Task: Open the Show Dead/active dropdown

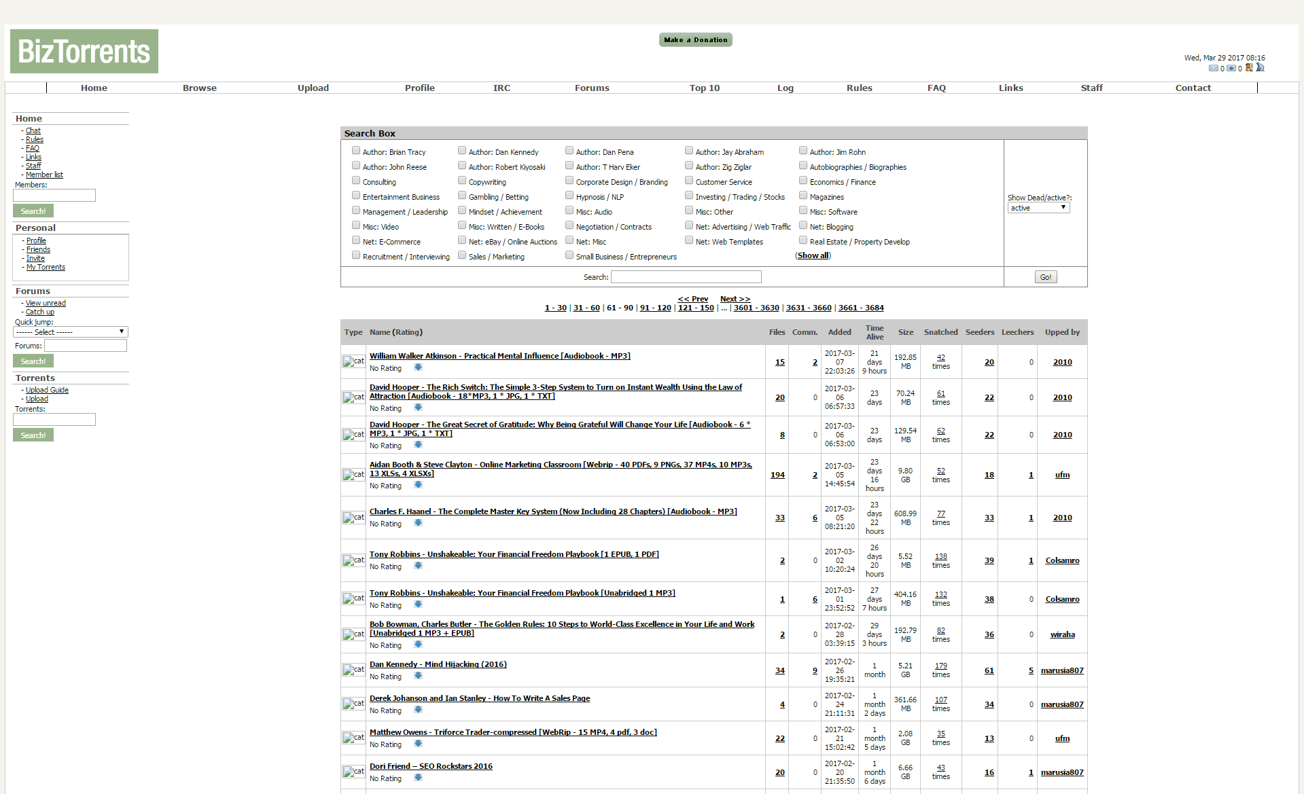Action: click(x=1038, y=208)
